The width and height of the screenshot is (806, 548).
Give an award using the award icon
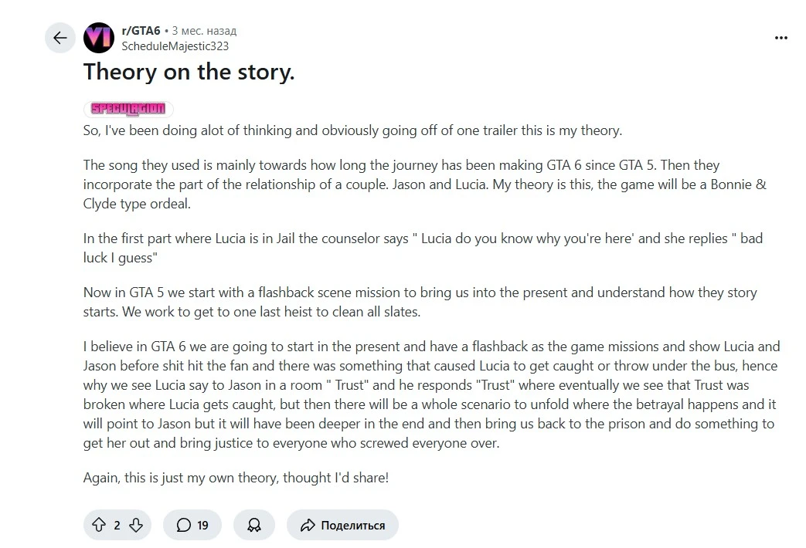pyautogui.click(x=254, y=525)
